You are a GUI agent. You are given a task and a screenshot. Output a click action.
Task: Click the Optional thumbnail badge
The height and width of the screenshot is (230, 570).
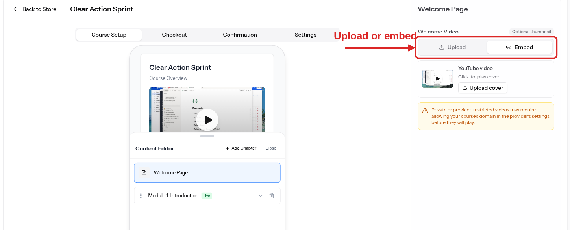coord(531,32)
